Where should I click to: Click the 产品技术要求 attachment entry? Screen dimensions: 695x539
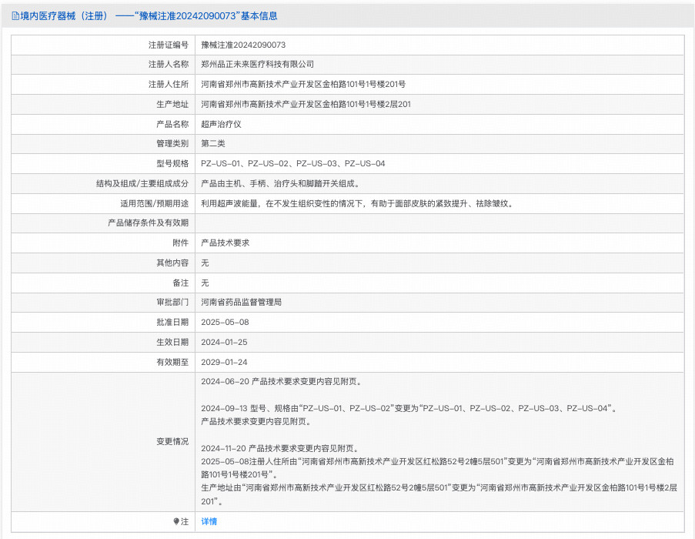coord(225,243)
